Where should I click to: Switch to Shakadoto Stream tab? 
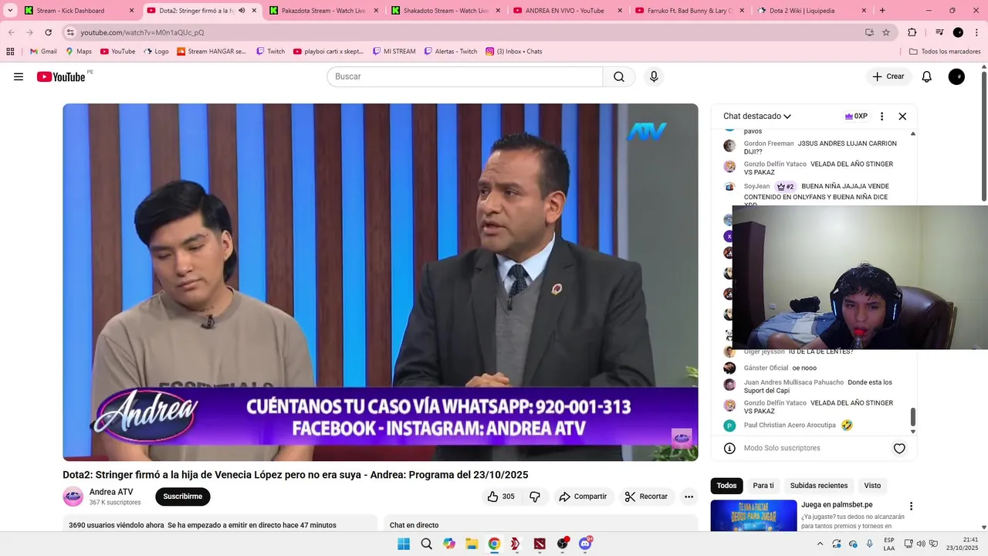(445, 11)
